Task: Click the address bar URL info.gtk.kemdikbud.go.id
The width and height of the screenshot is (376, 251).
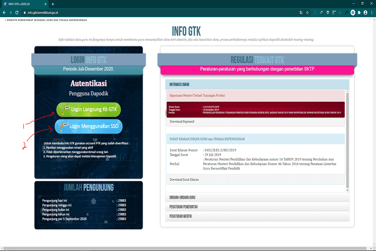Action: (43, 13)
